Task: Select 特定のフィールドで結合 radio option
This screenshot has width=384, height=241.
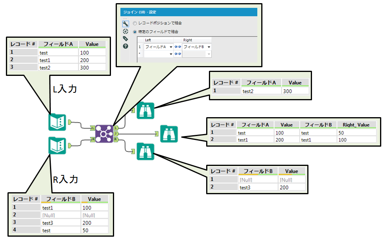Action: tap(135, 31)
